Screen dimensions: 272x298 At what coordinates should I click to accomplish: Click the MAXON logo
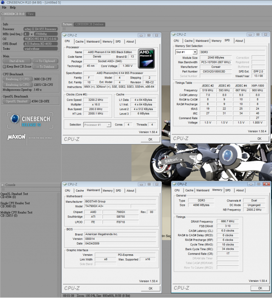click(16, 137)
